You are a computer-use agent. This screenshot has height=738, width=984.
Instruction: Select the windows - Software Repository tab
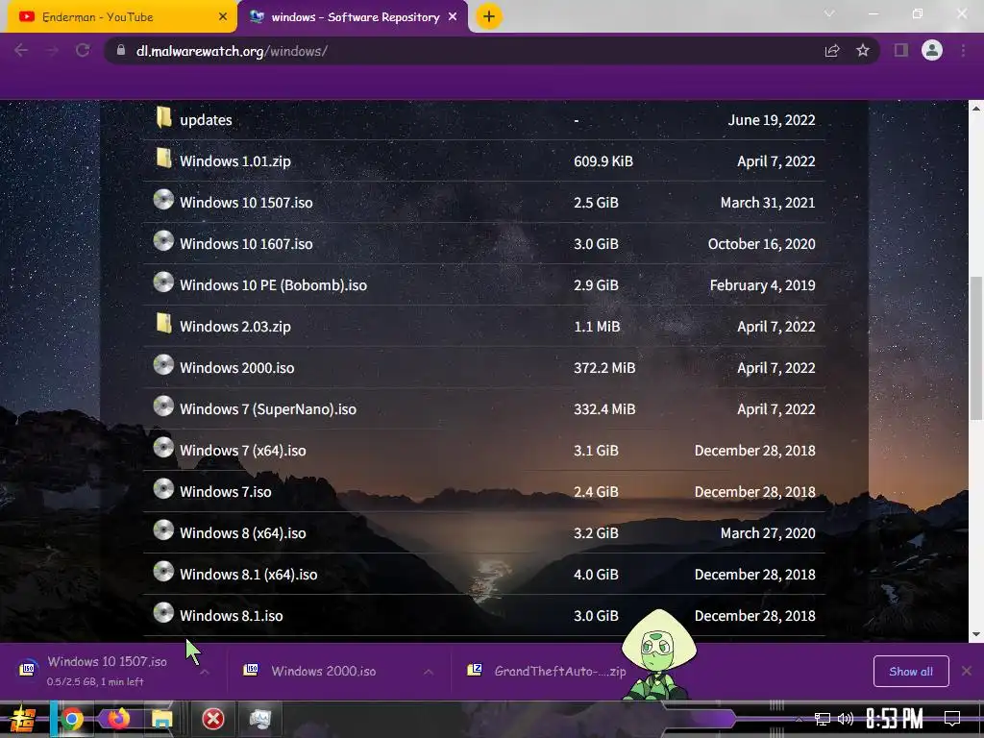pyautogui.click(x=352, y=17)
